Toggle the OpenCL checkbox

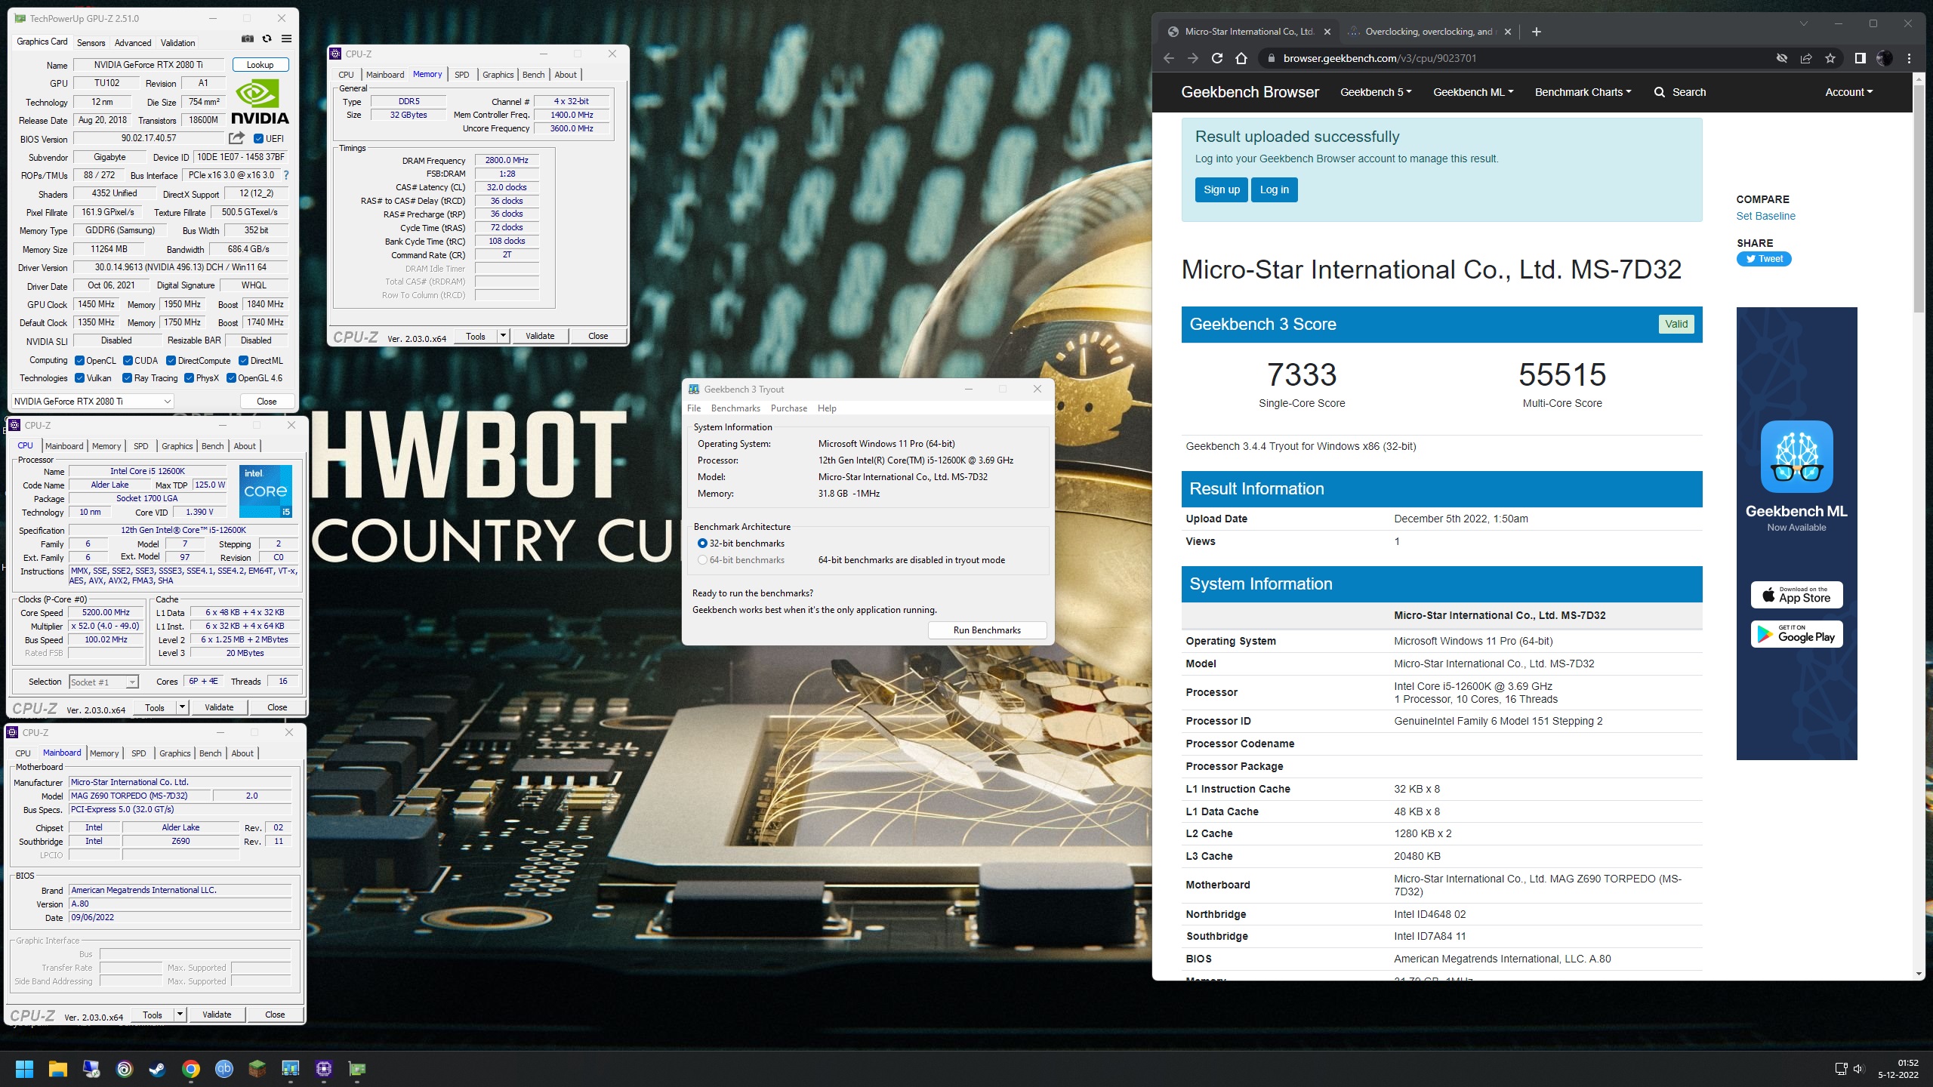(79, 361)
